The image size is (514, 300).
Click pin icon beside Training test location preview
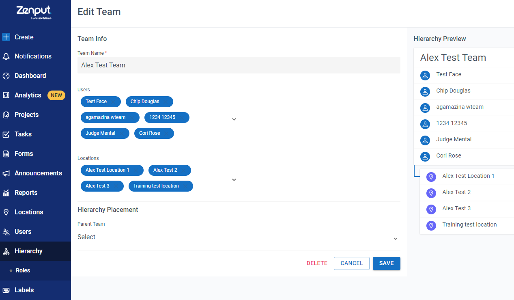(431, 225)
